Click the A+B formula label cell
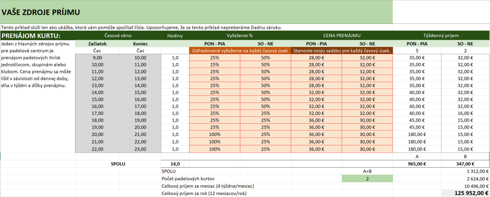Image resolution: width=490 pixels, height=197 pixels. (x=367, y=172)
